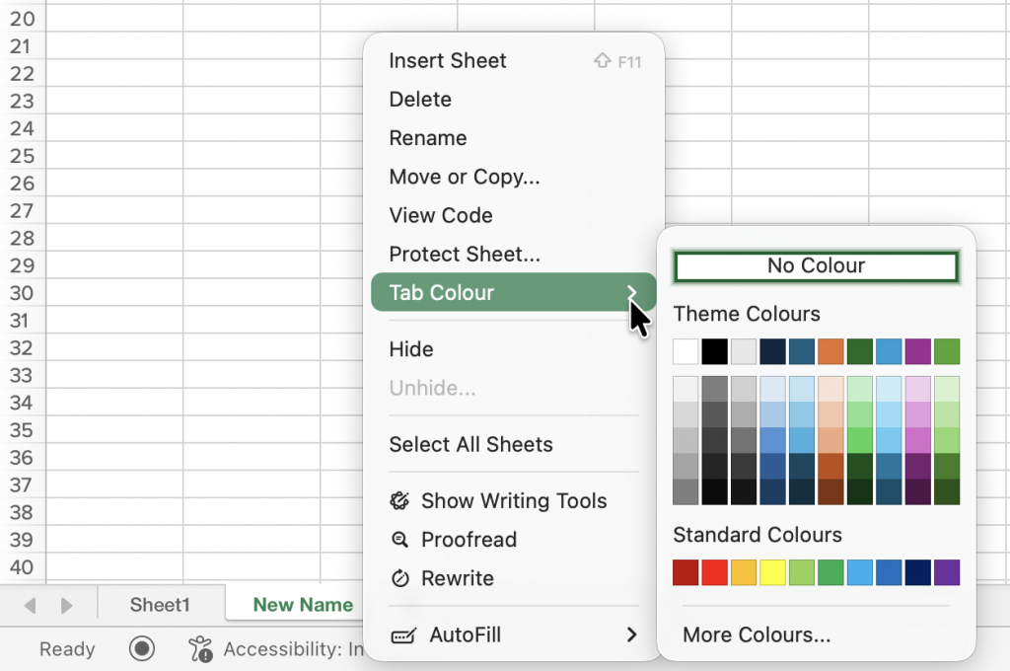Select No Colour for the tab
This screenshot has height=671, width=1010.
[816, 266]
